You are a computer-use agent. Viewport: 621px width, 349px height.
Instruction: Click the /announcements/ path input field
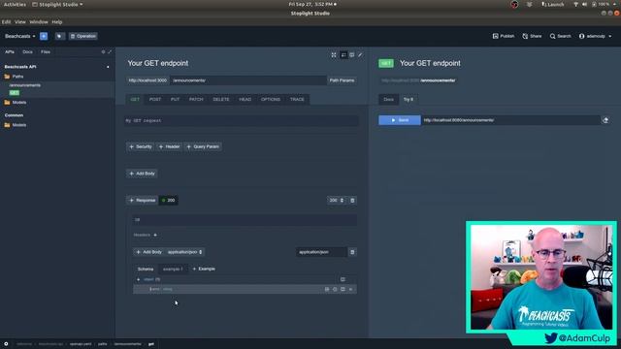coord(248,80)
